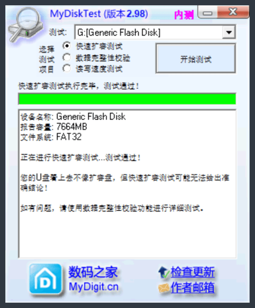Open the 检查更新 link

click(x=192, y=272)
